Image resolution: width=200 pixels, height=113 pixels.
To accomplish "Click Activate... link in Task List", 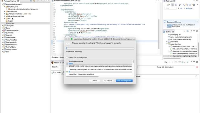I will click(189, 8).
